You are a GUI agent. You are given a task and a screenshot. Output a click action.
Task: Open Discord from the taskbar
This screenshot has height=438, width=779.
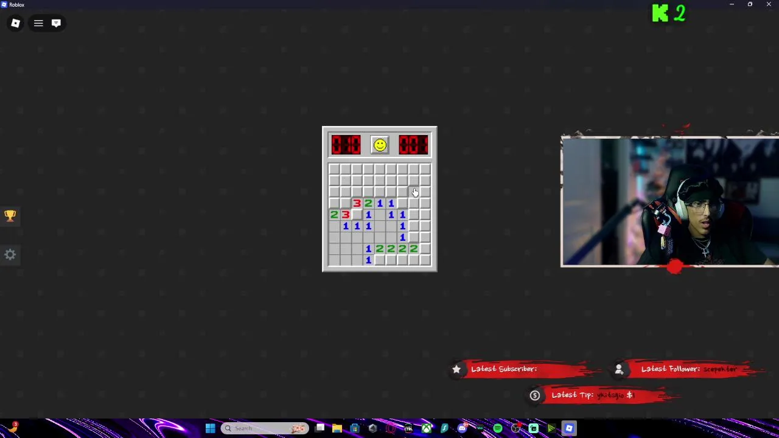463,428
